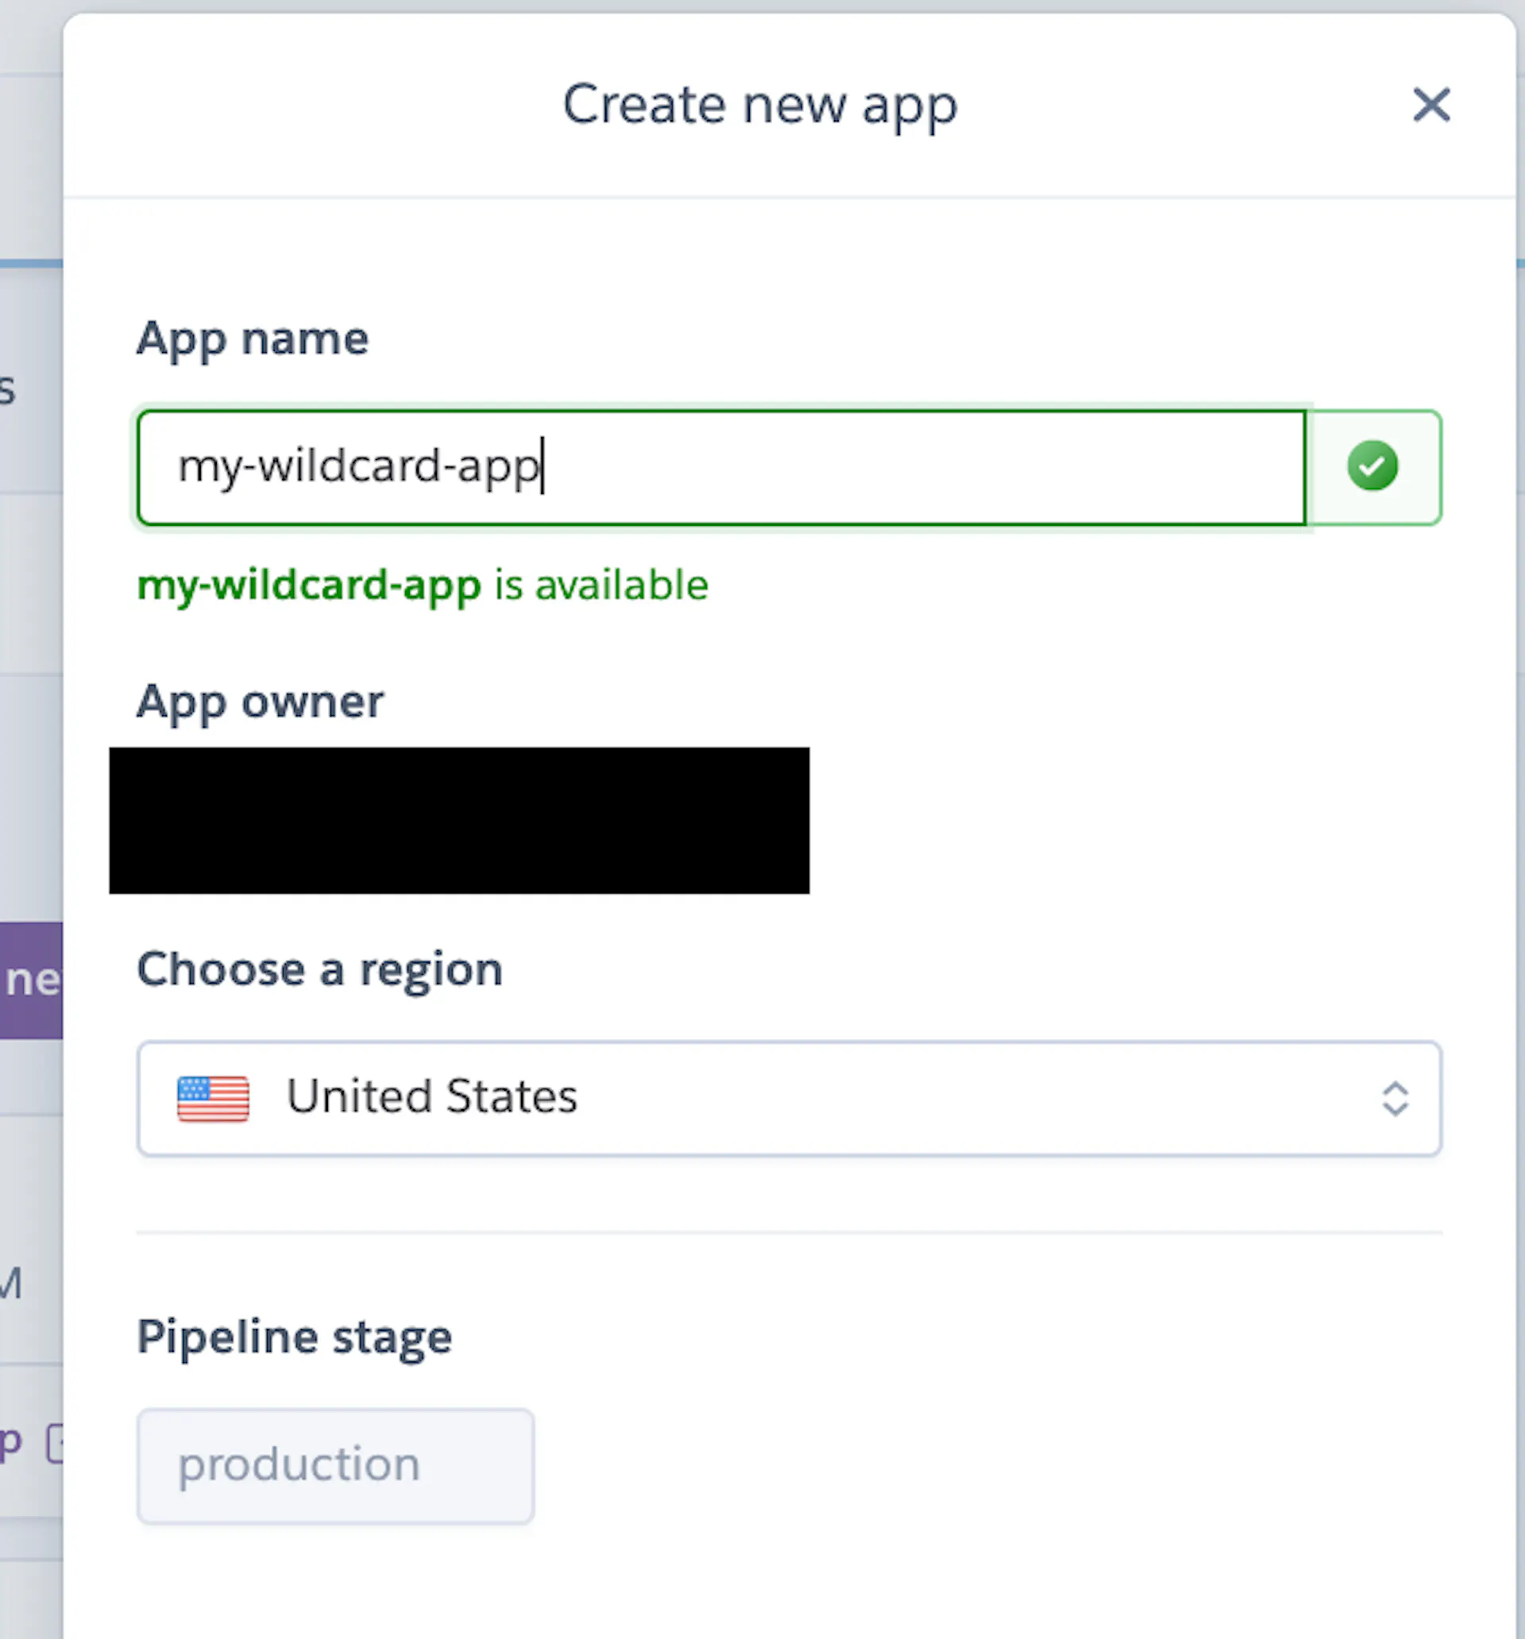Click the Create new app title
This screenshot has height=1639, width=1525.
(x=760, y=106)
